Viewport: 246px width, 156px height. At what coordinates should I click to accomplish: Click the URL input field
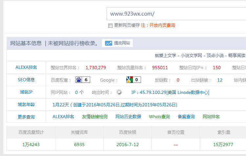click(176, 14)
